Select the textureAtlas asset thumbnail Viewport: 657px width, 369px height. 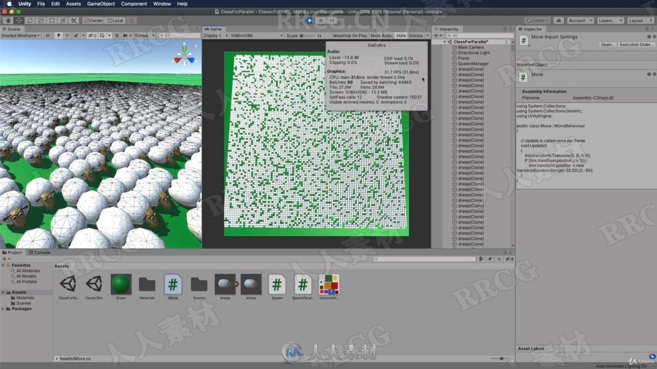click(x=329, y=284)
